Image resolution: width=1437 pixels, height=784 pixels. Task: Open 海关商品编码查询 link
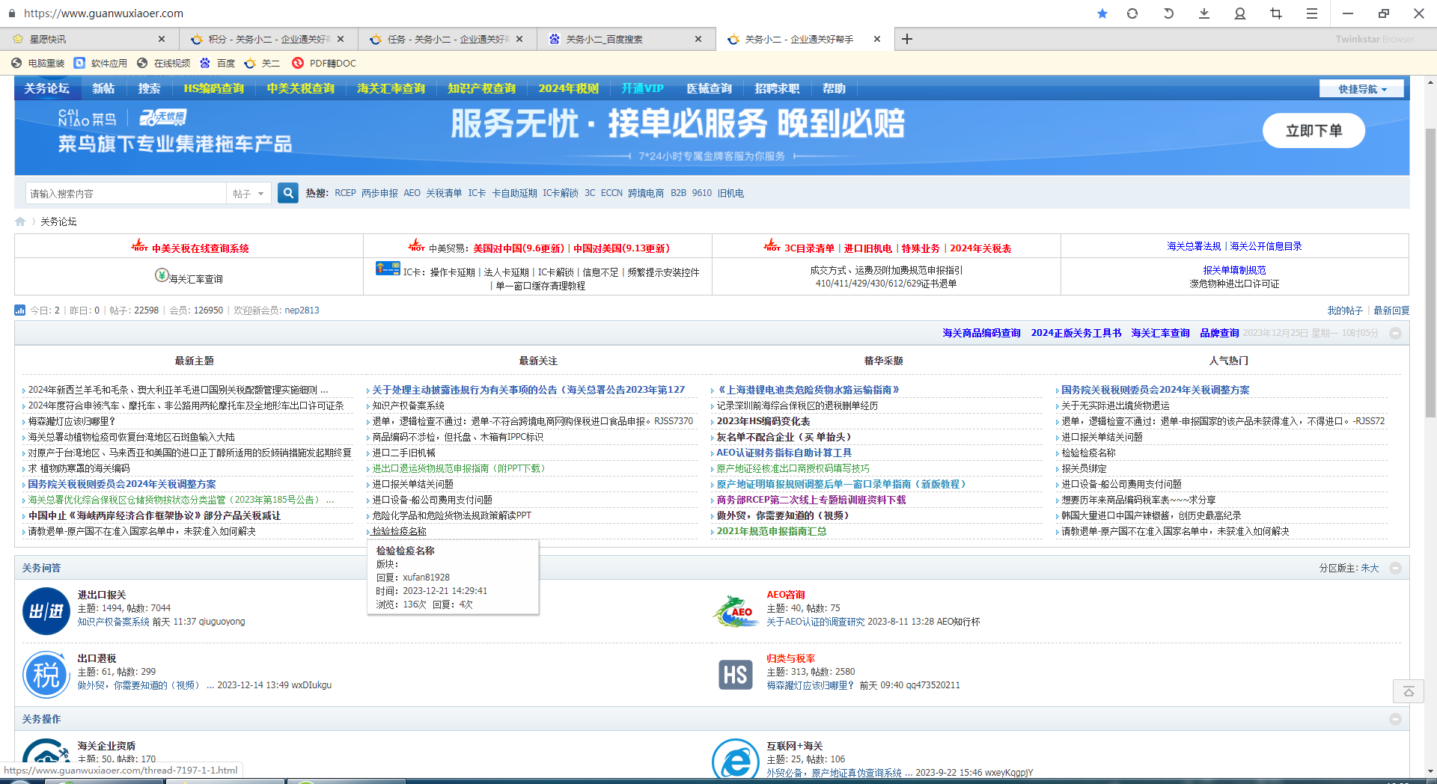coord(981,333)
